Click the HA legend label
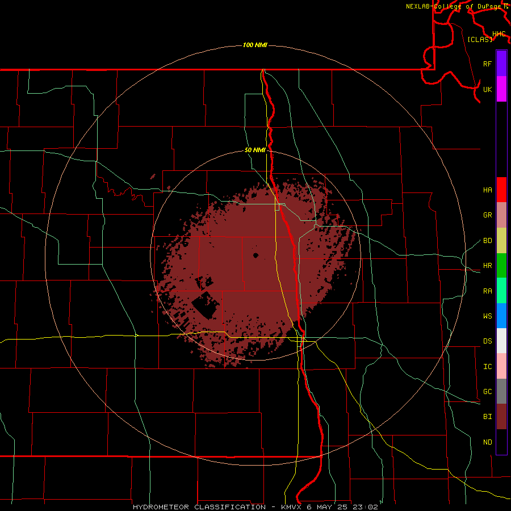Image resolution: width=511 pixels, height=511 pixels. click(x=487, y=190)
